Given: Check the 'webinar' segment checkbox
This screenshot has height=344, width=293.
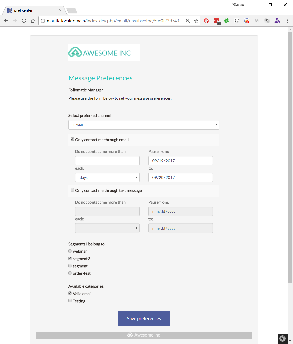Looking at the screenshot, I should [x=70, y=251].
